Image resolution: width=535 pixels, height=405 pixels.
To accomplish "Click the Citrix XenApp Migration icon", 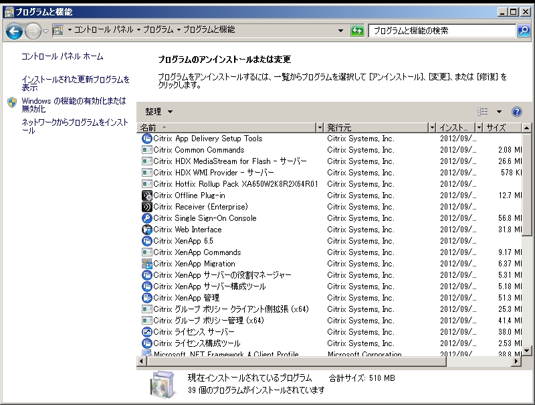I will [147, 264].
